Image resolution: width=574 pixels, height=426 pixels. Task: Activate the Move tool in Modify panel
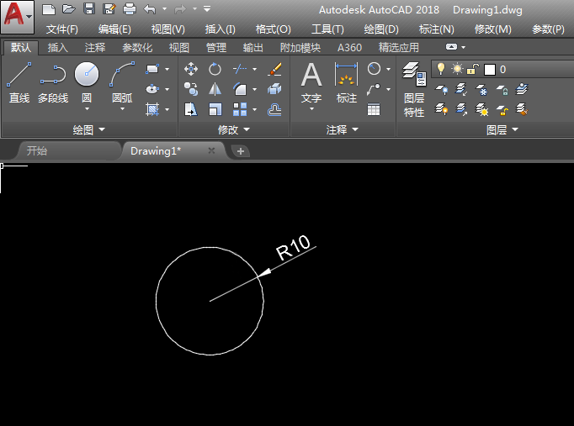click(x=191, y=70)
